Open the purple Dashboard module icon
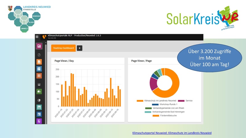246x138 pixels. (x=39, y=46)
